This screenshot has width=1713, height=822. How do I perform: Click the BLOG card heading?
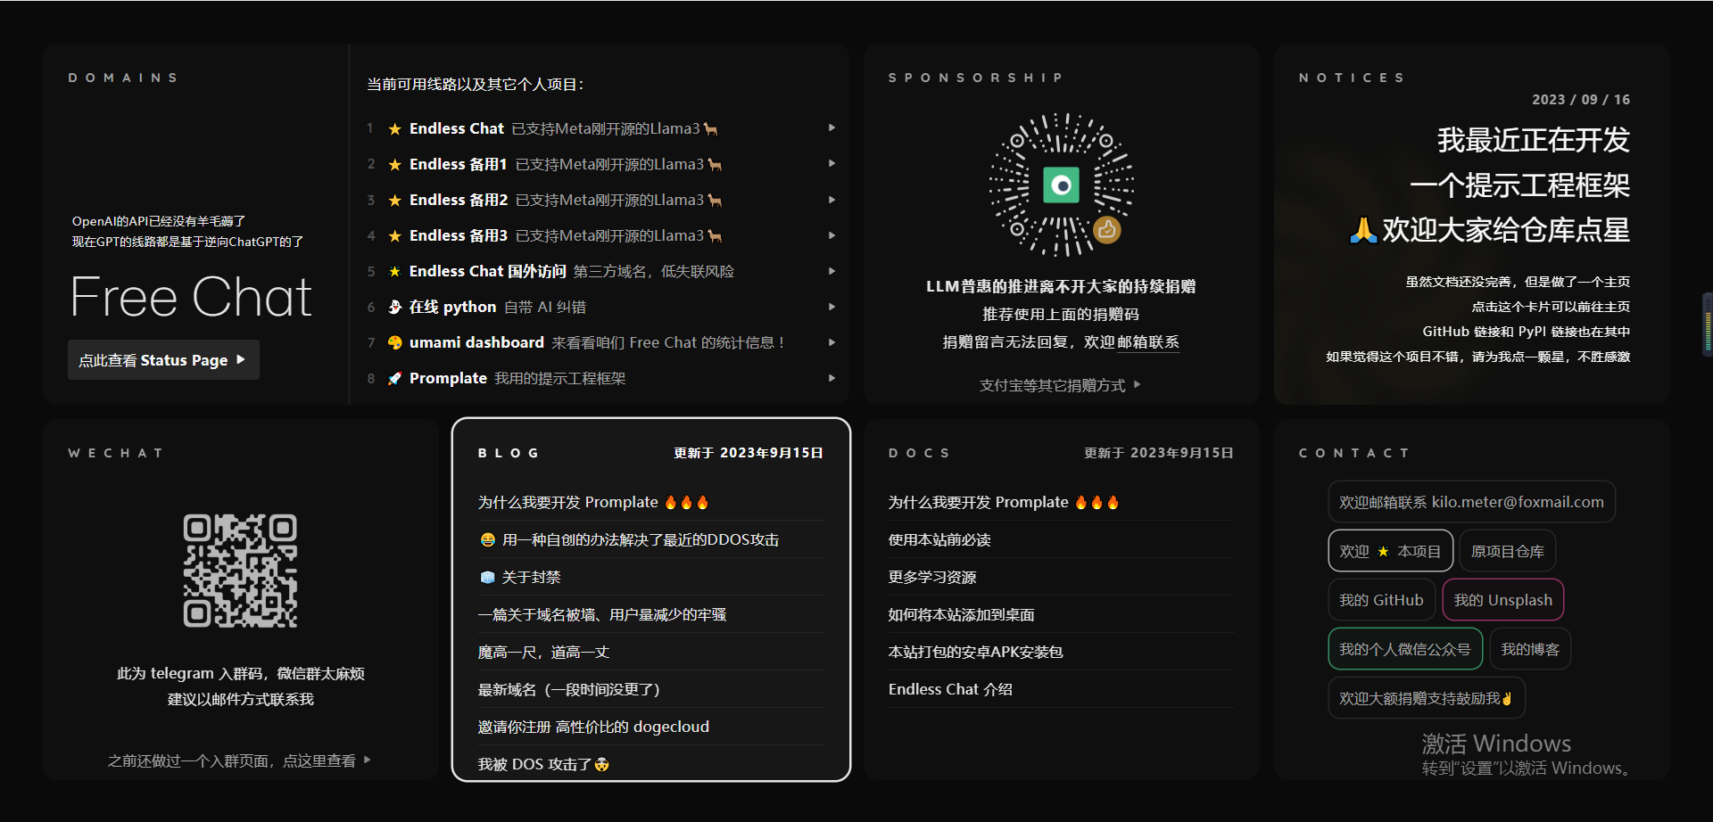click(509, 453)
